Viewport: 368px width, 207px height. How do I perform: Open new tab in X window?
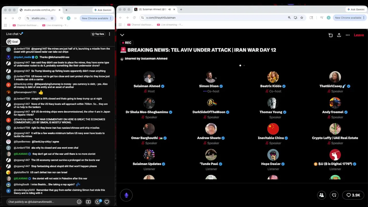click(x=181, y=9)
